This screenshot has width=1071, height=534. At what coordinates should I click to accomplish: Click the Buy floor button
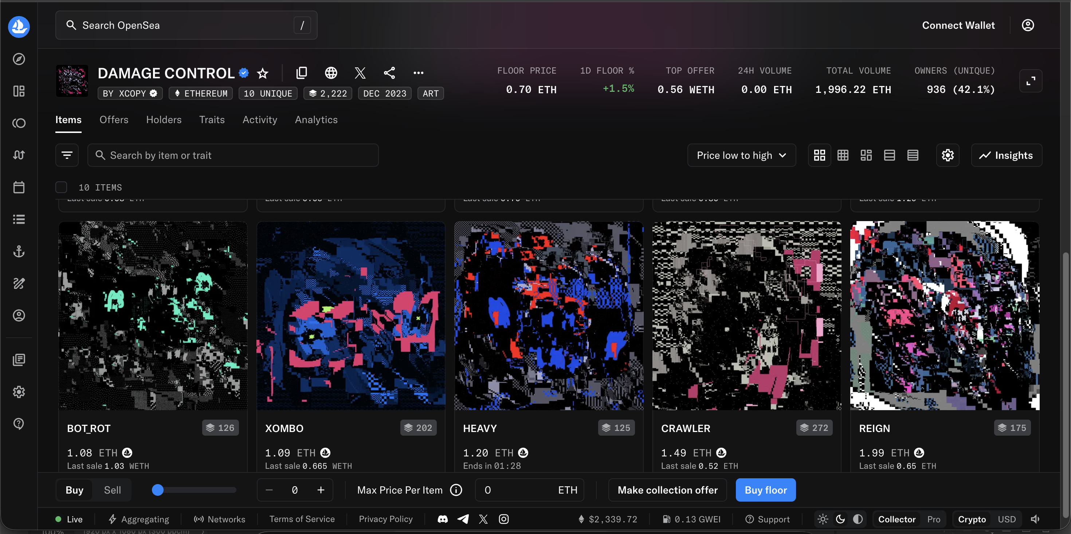pos(765,490)
